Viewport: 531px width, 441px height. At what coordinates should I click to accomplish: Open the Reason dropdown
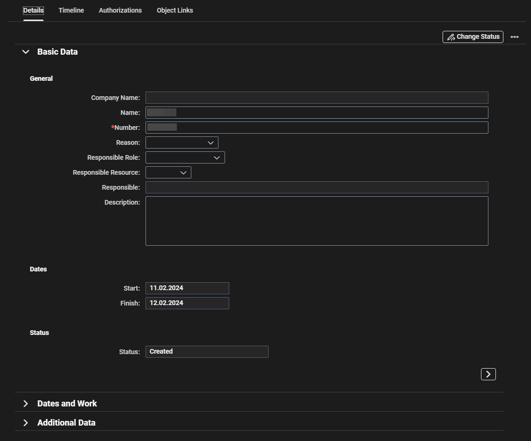(x=182, y=142)
